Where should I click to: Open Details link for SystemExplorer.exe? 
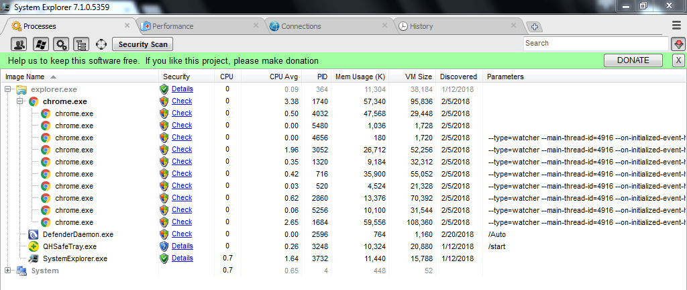pos(182,258)
